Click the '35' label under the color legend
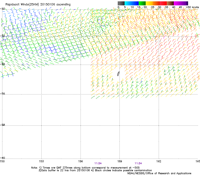Image resolution: width=200 pixels, height=175 pixels. click(x=166, y=7)
